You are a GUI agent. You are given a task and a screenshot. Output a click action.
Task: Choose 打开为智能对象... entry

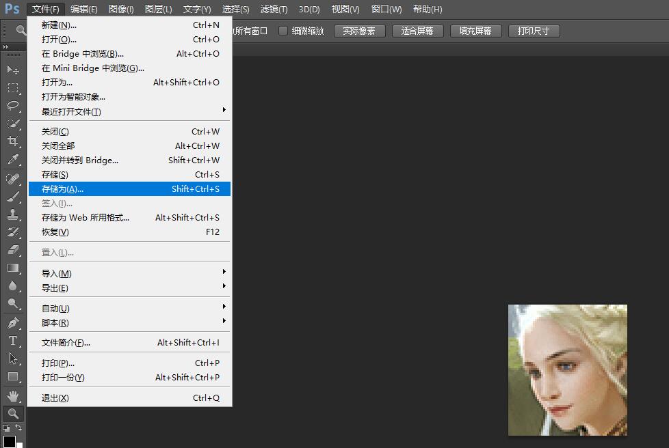130,97
